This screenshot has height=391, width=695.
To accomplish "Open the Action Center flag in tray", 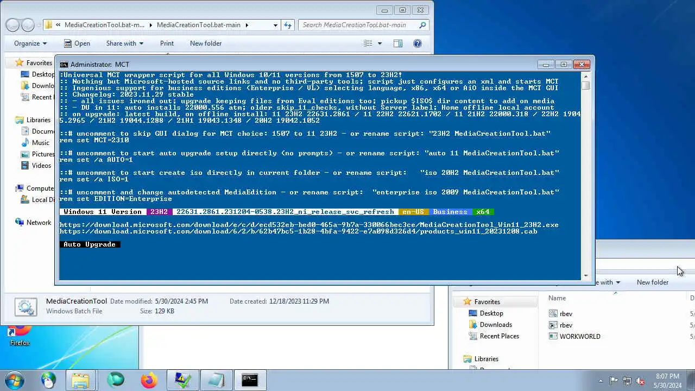I will 614,381.
